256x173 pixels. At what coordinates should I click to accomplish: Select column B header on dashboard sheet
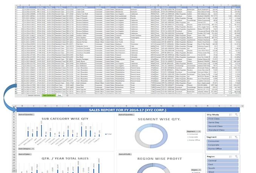[22, 106]
